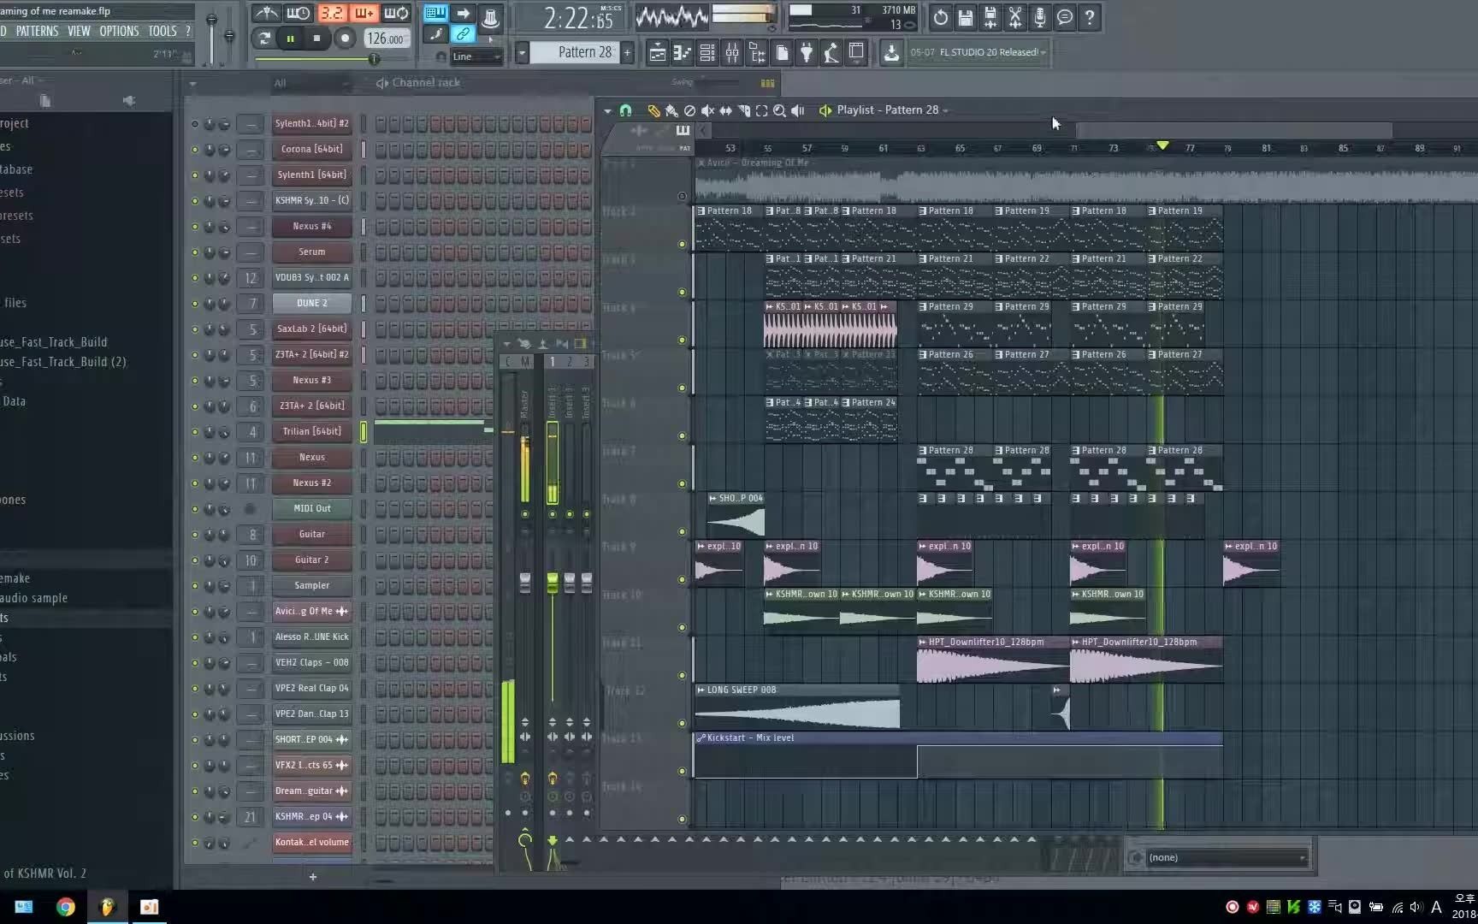Image resolution: width=1478 pixels, height=924 pixels.
Task: Show the Channel rack view icon
Action: 707,53
